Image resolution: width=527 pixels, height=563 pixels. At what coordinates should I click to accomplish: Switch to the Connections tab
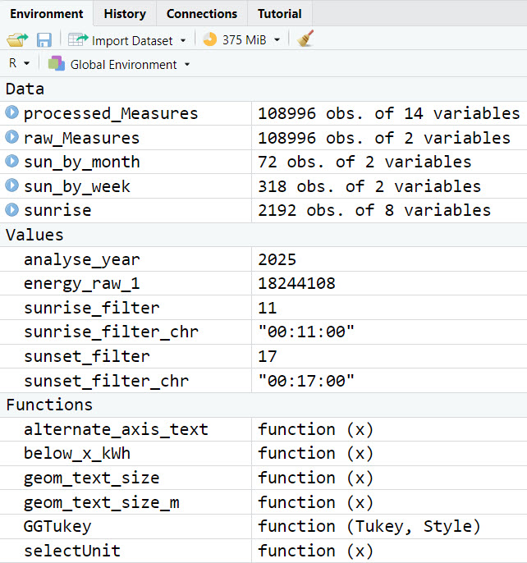tap(201, 14)
